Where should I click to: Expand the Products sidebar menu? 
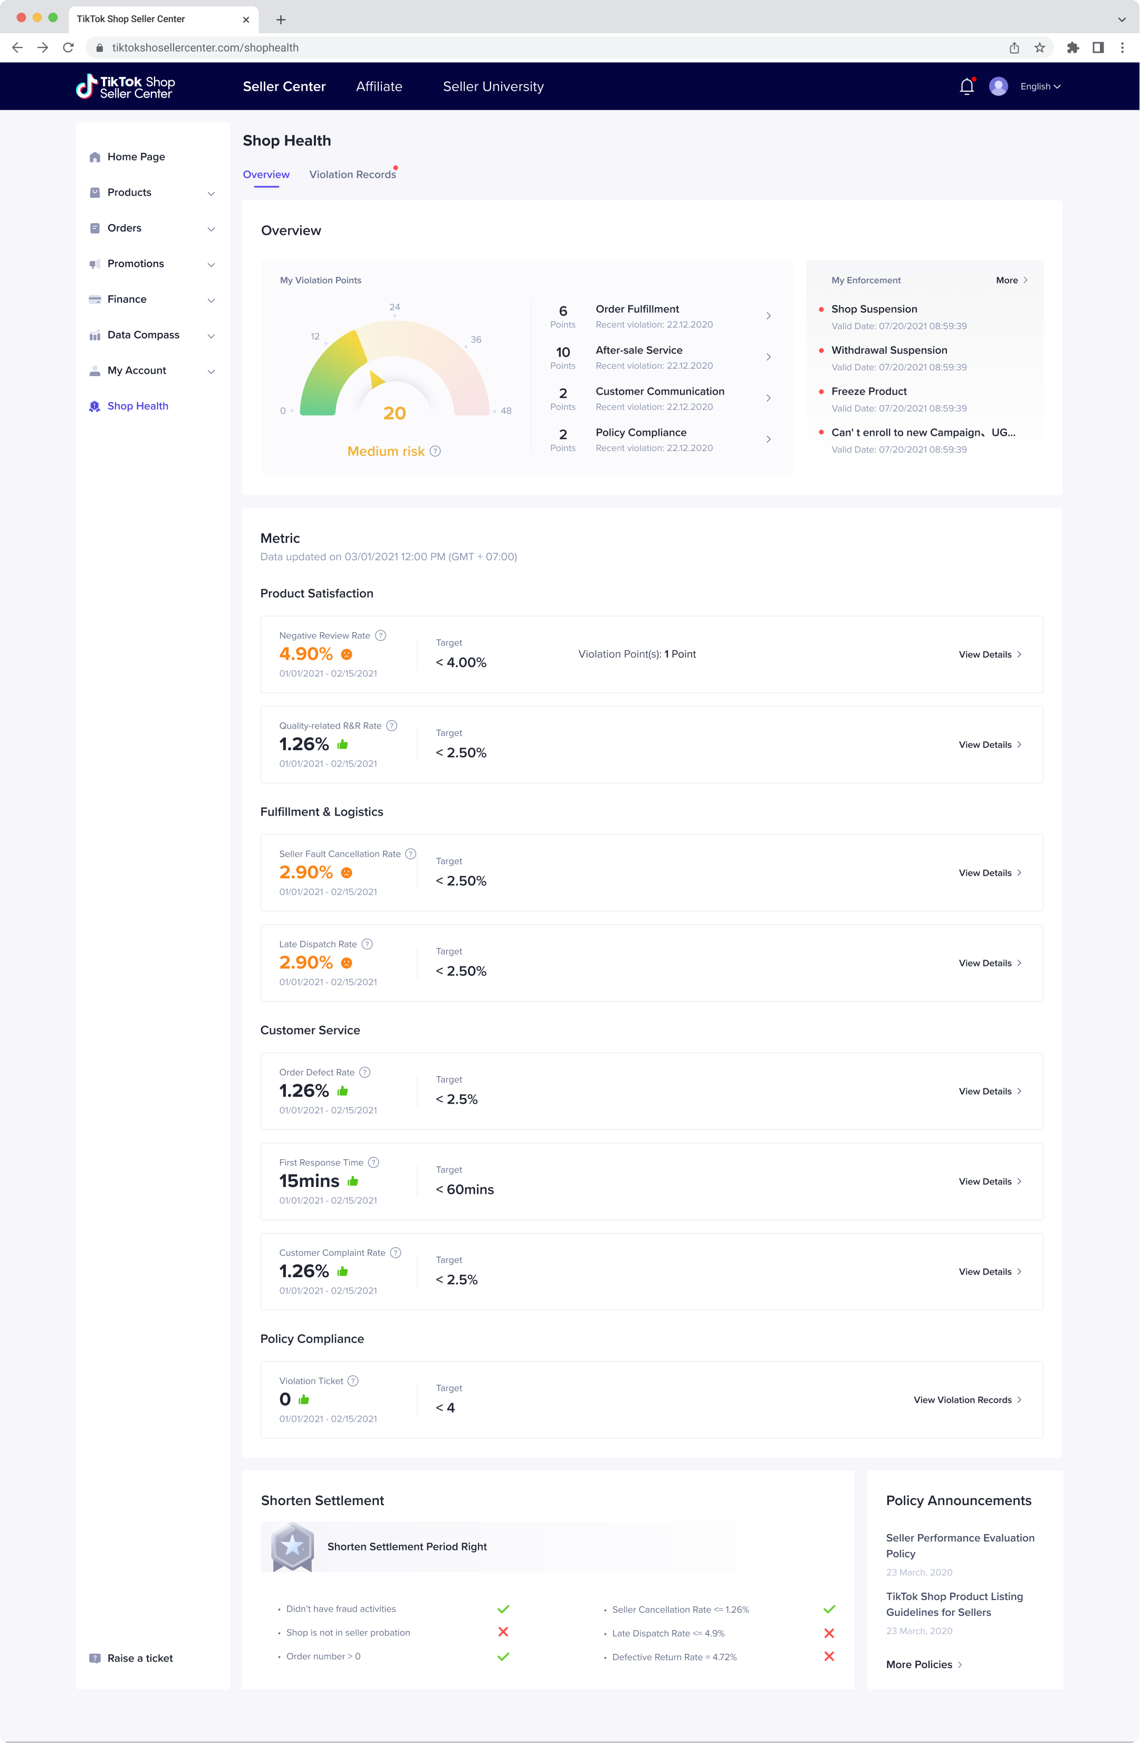[211, 193]
